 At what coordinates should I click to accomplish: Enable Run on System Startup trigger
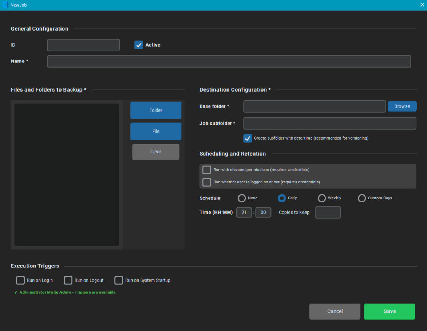click(119, 280)
